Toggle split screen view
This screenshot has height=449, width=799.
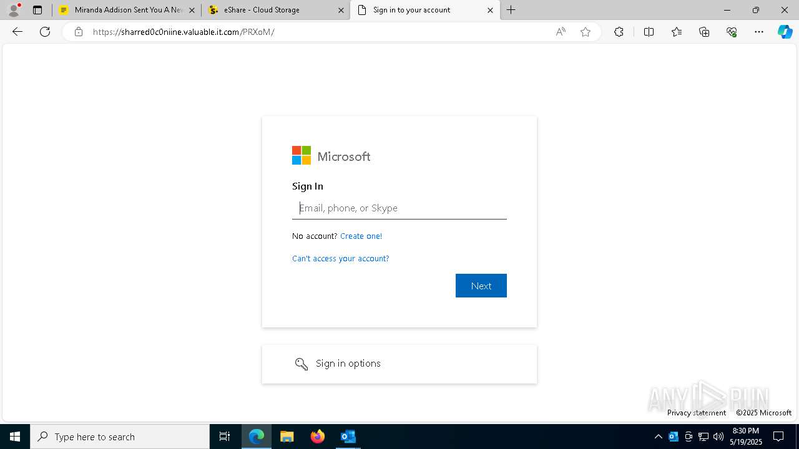tap(649, 32)
